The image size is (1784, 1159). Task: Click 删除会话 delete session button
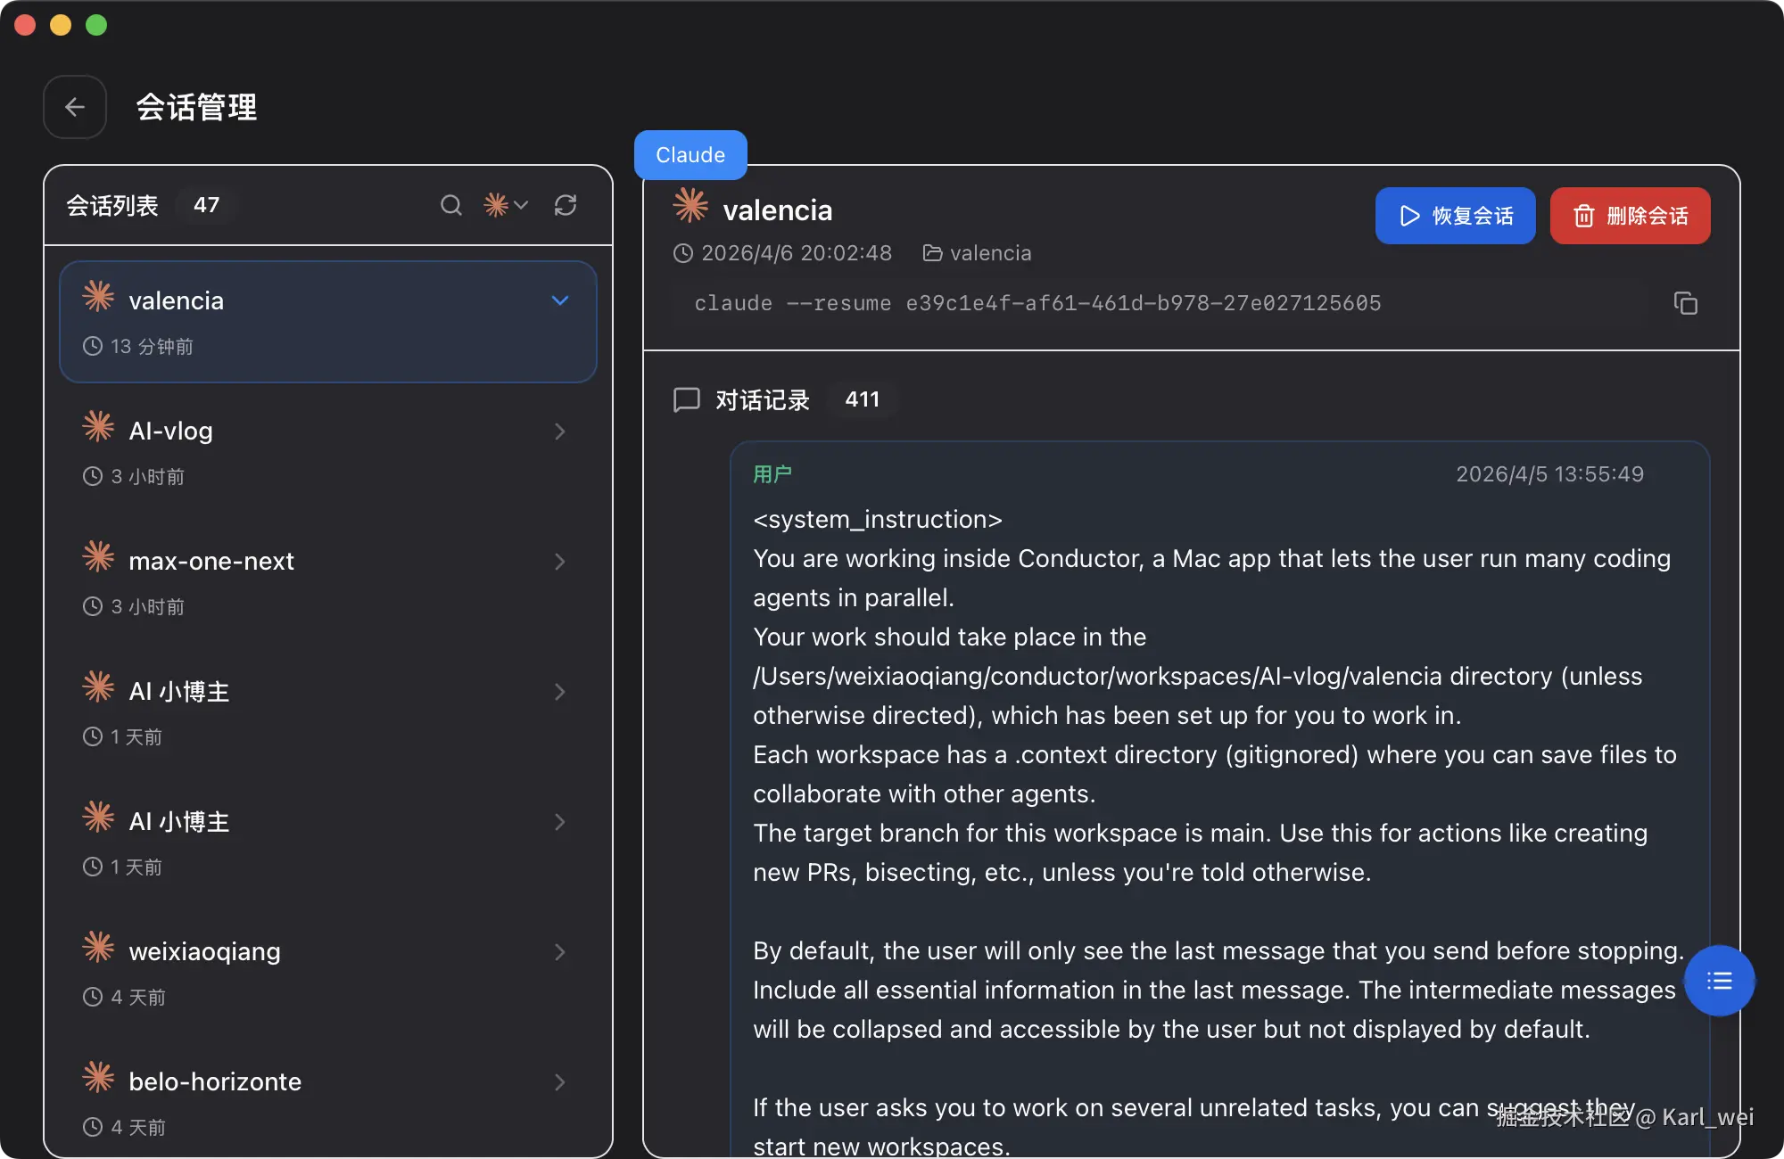click(x=1630, y=216)
